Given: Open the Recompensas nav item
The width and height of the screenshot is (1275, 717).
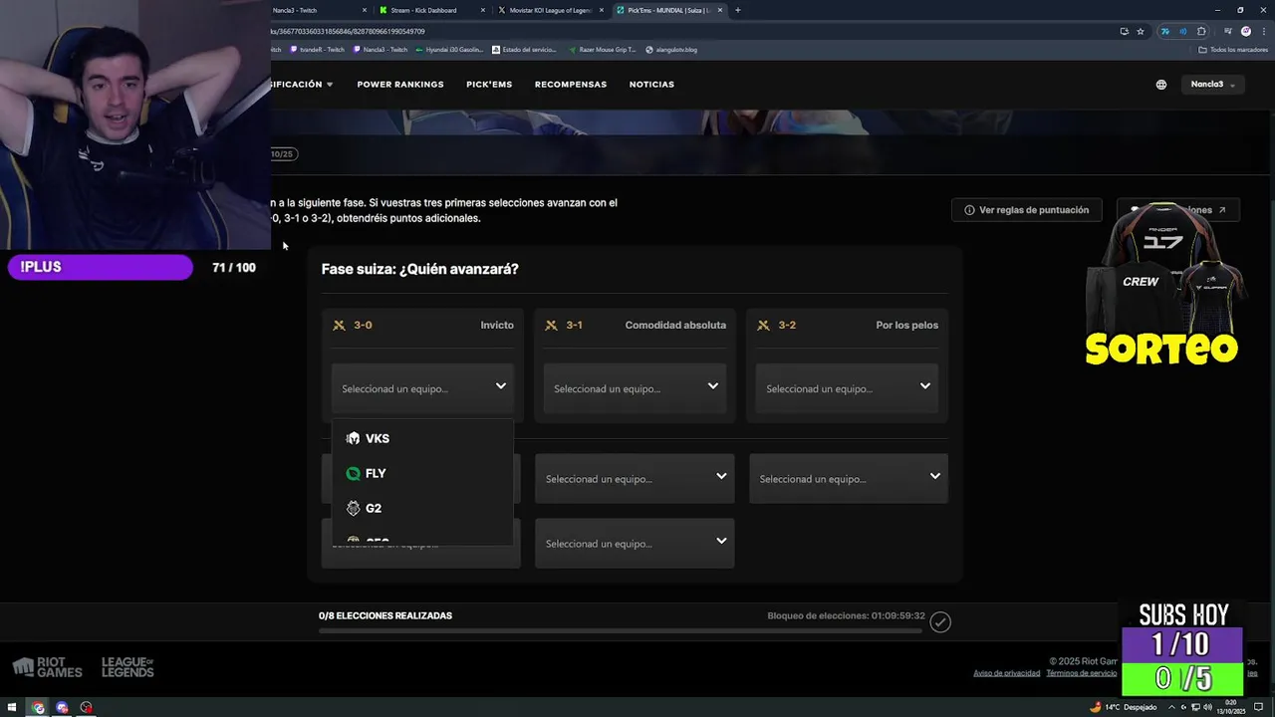Looking at the screenshot, I should [x=571, y=85].
